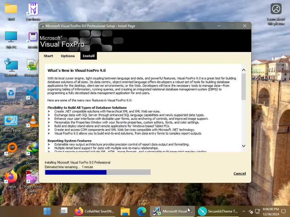
Task: Launch the Luminare desktop shortcut
Action: [33, 11]
